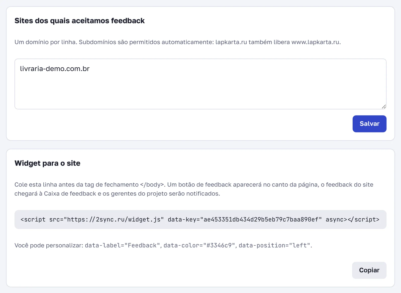Click the "Cole esta linha antes" instruction paragraph
This screenshot has height=293, width=401.
(194, 189)
